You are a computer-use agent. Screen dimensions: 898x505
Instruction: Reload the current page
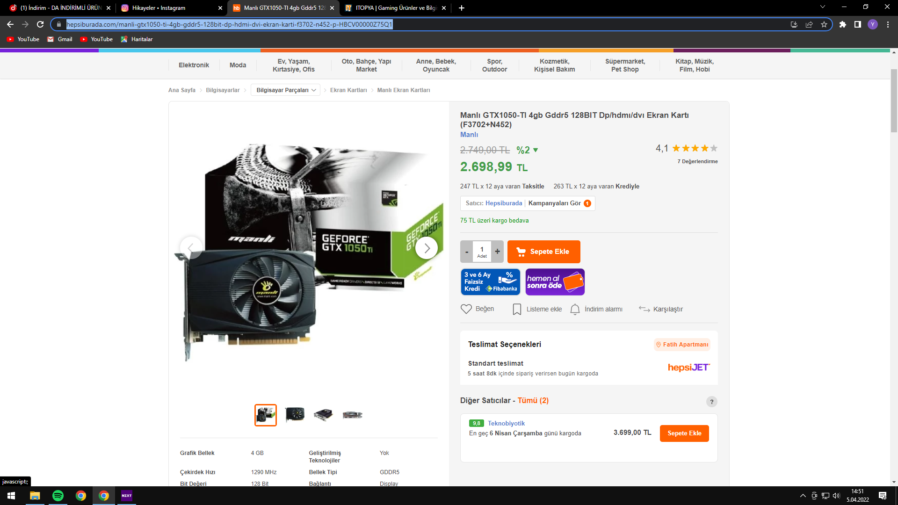click(40, 24)
